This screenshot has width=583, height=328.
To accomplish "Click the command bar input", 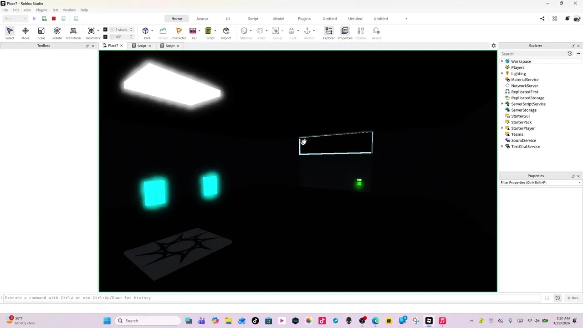I will 272,298.
